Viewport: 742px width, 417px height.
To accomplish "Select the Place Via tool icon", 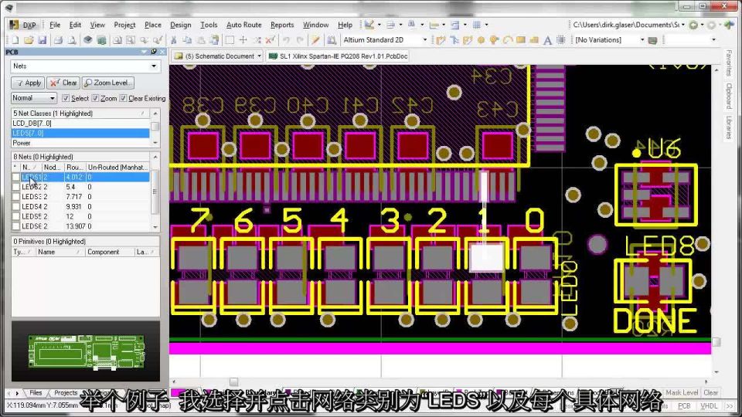I will (x=494, y=40).
